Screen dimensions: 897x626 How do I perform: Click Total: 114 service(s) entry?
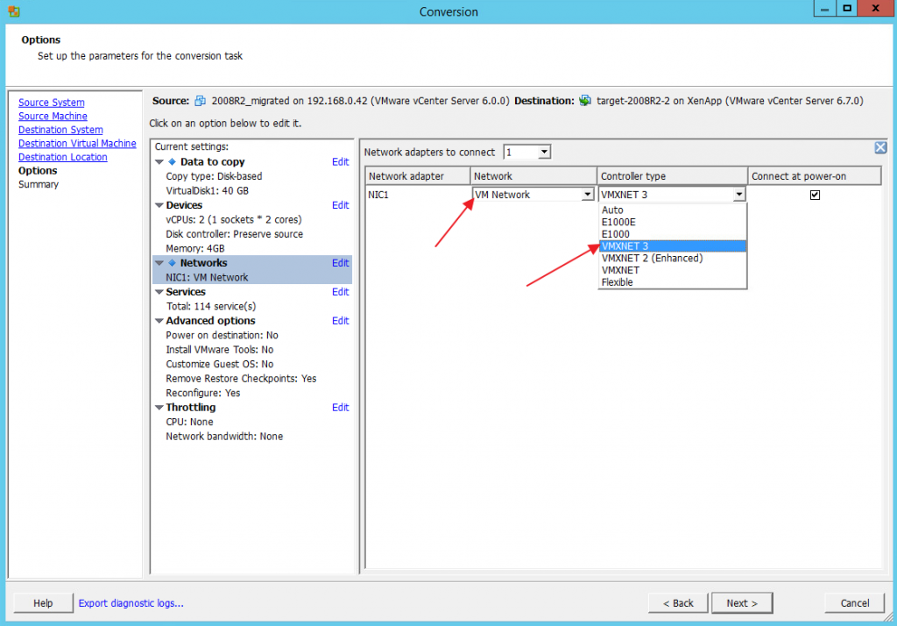click(x=211, y=306)
